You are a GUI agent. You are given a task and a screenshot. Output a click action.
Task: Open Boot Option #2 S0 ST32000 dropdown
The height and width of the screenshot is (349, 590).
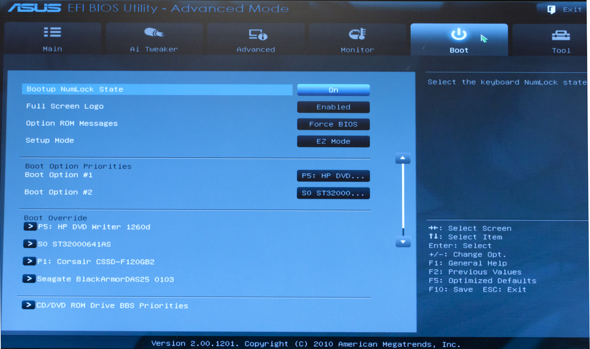[334, 193]
